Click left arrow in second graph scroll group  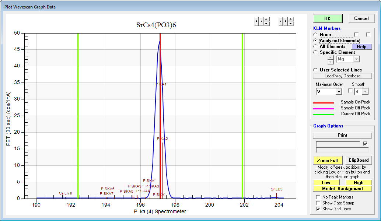click(x=281, y=21)
